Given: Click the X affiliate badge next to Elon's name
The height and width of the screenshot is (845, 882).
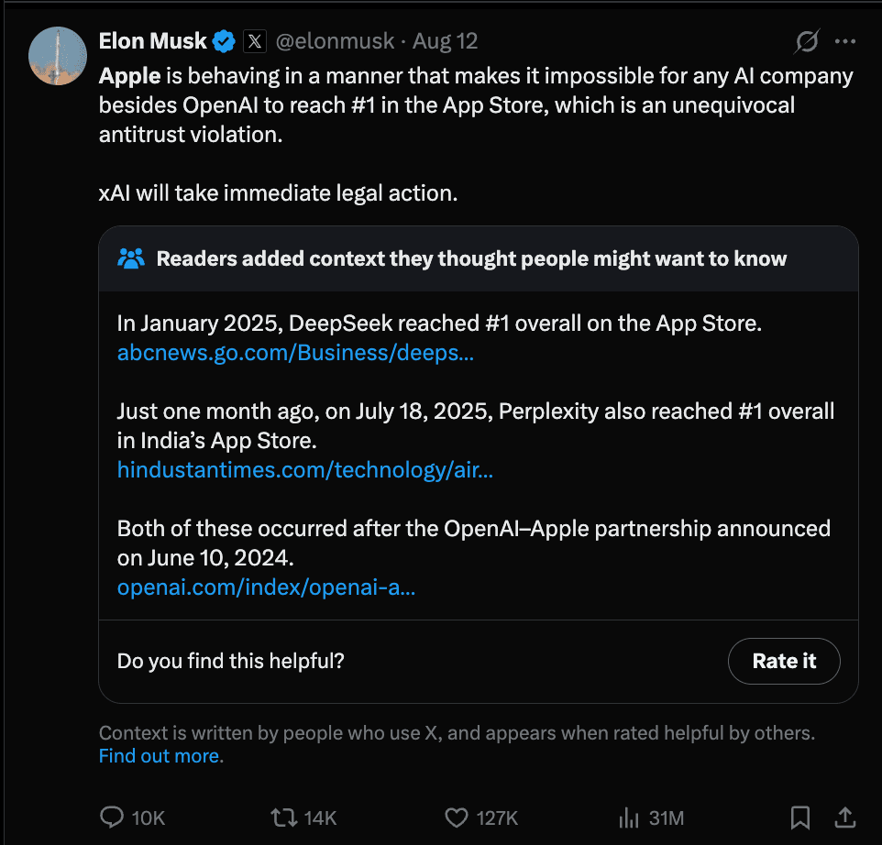Looking at the screenshot, I should click(254, 40).
